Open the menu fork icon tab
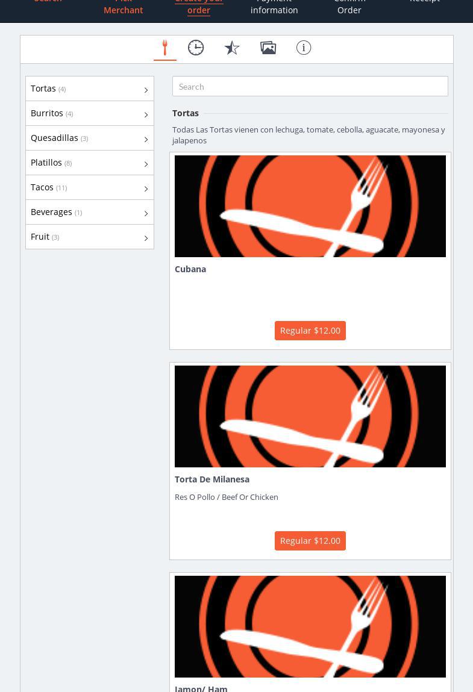This screenshot has height=692, width=473. pyautogui.click(x=164, y=48)
